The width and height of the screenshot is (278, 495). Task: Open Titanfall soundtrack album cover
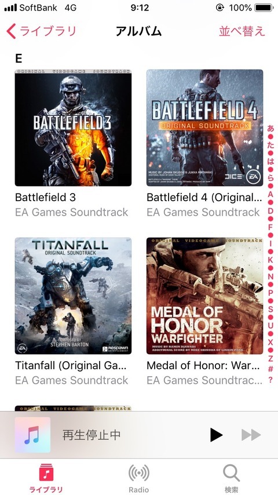coord(73,296)
